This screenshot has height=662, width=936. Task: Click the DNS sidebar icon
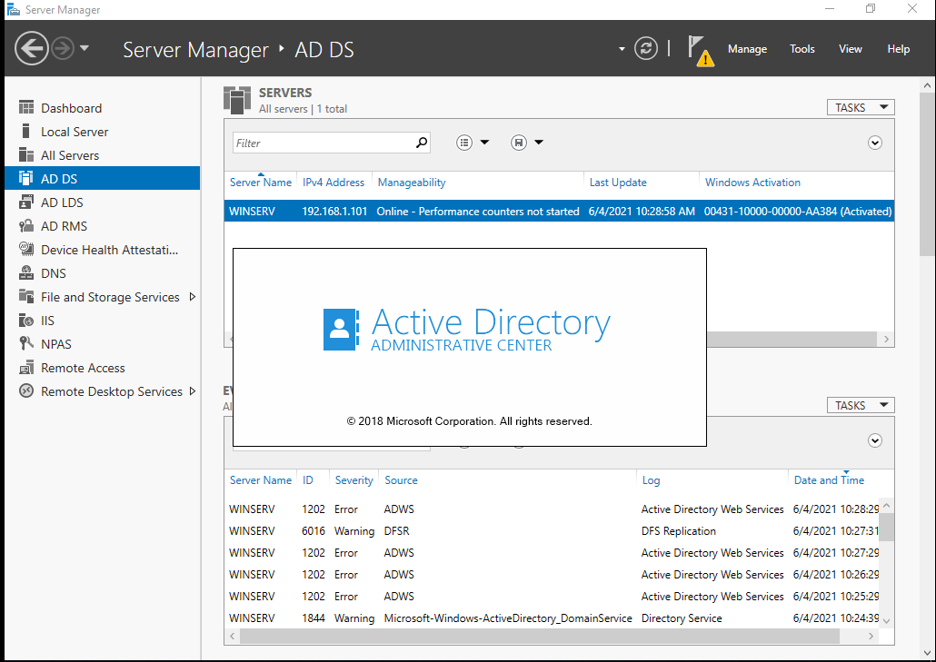point(26,273)
